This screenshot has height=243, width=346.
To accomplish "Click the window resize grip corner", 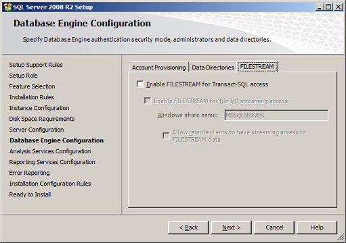I will coord(341,237).
